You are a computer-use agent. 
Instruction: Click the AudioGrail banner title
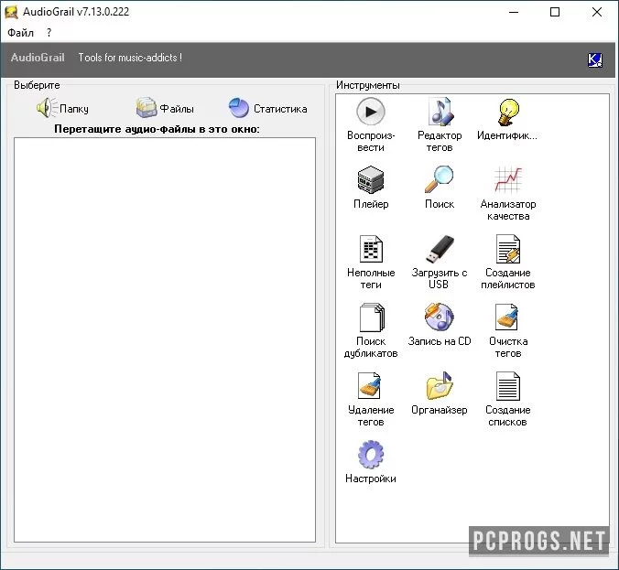click(38, 58)
